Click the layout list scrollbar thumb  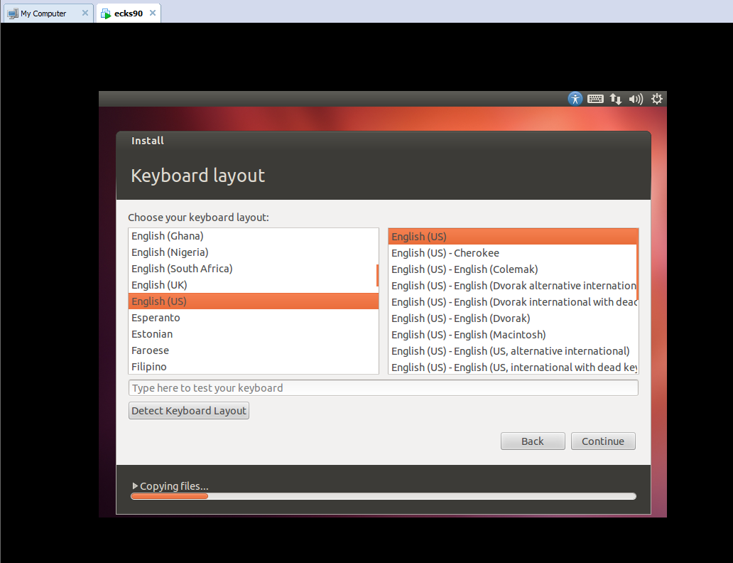click(377, 275)
